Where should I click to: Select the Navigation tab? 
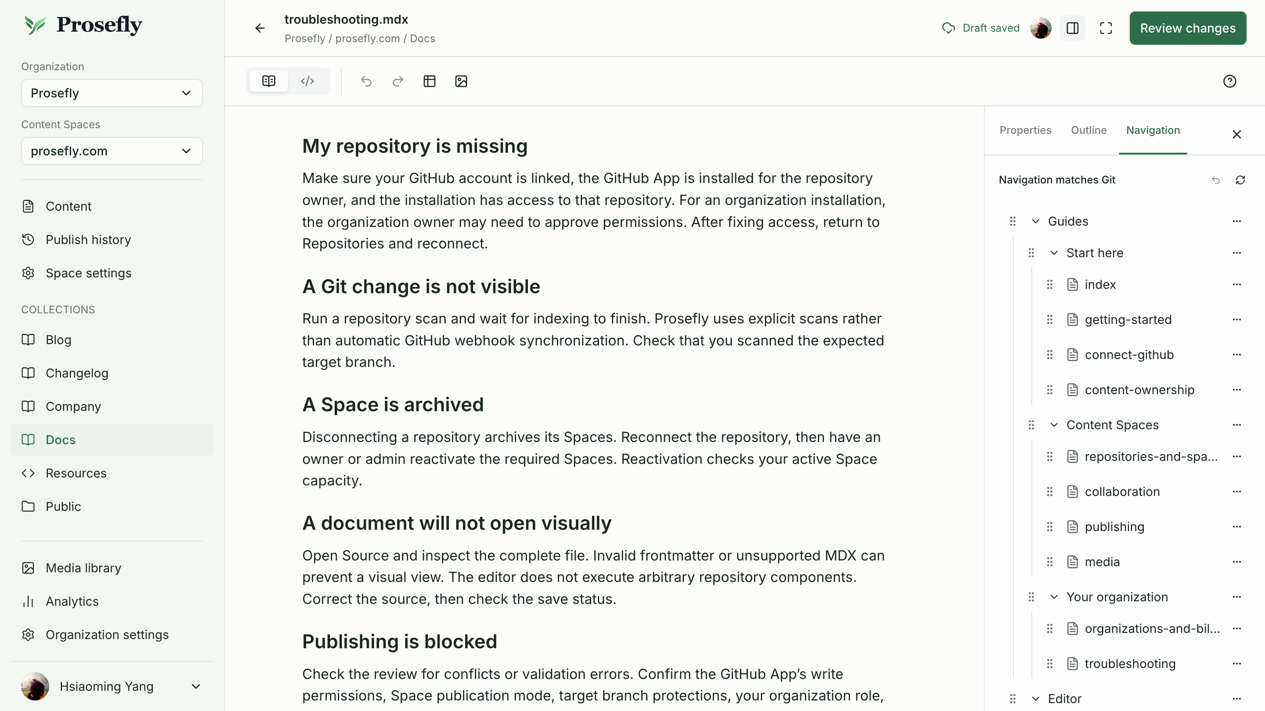tap(1153, 130)
